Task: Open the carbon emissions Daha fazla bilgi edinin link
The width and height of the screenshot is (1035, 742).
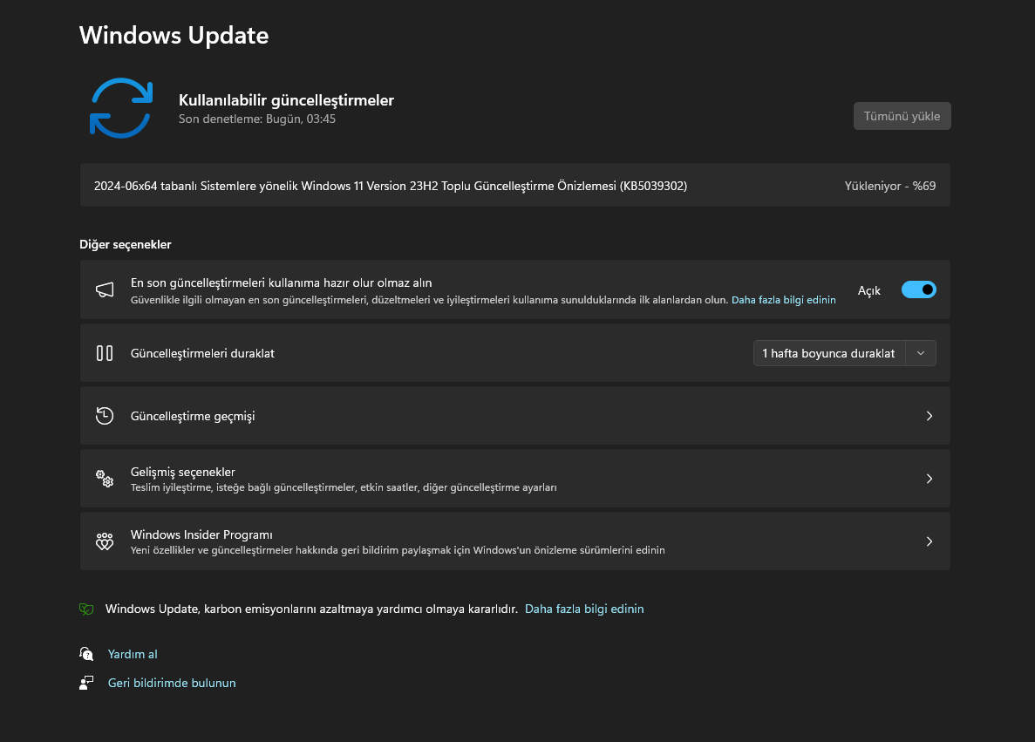Action: pos(584,609)
